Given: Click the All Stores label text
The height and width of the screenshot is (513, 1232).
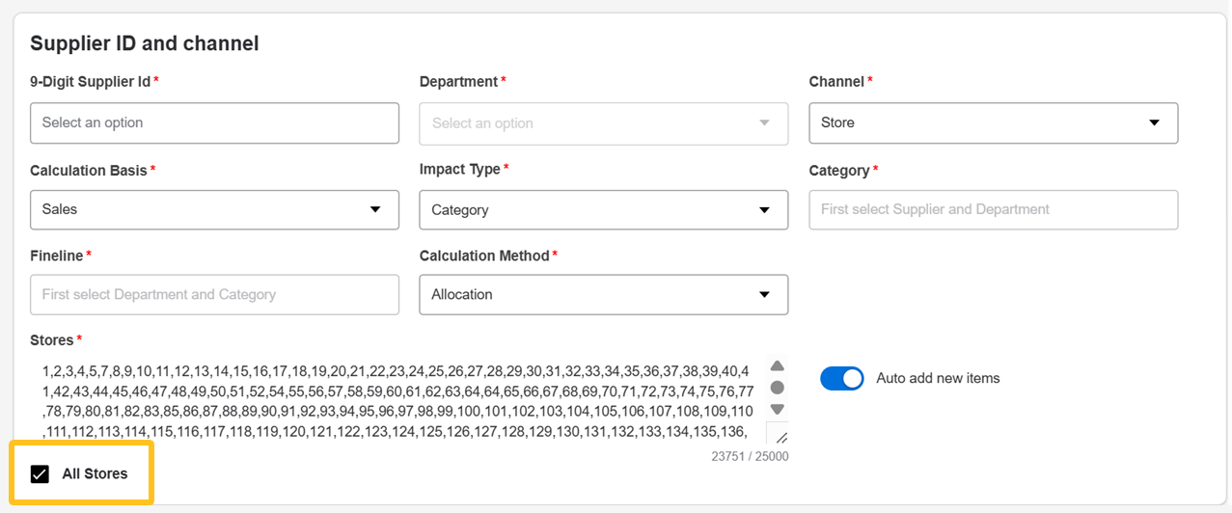Looking at the screenshot, I should pos(95,473).
